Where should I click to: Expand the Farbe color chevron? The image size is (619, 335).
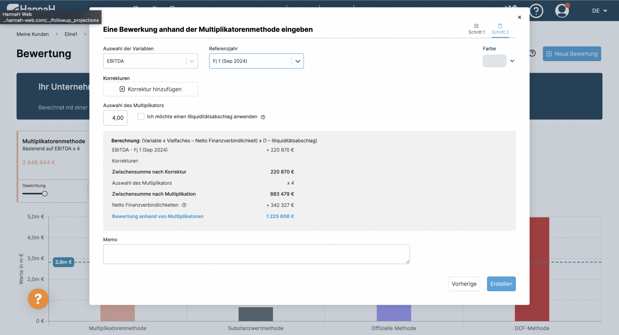pos(512,61)
